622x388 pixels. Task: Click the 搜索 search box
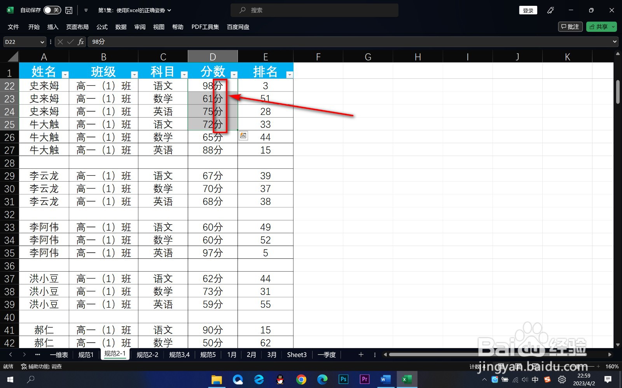(314, 10)
